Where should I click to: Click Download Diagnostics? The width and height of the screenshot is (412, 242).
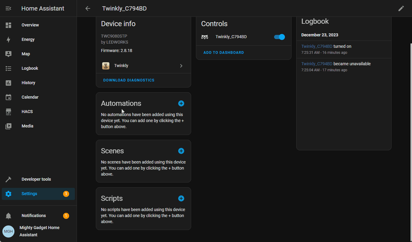129,80
